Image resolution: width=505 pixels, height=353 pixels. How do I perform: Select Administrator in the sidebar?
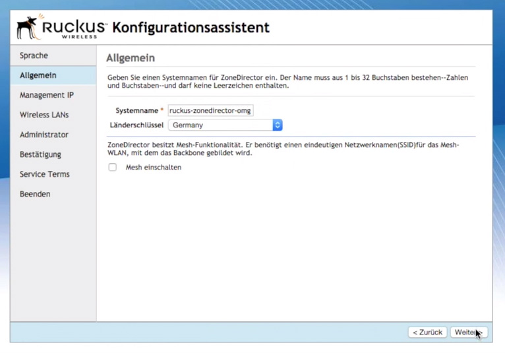[x=44, y=135]
